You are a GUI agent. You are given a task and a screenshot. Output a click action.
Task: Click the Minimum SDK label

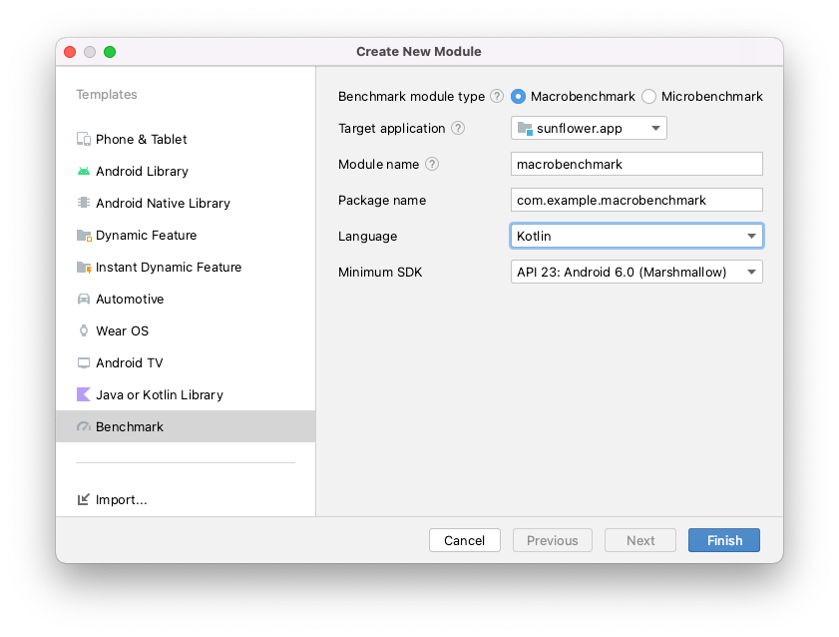click(380, 272)
